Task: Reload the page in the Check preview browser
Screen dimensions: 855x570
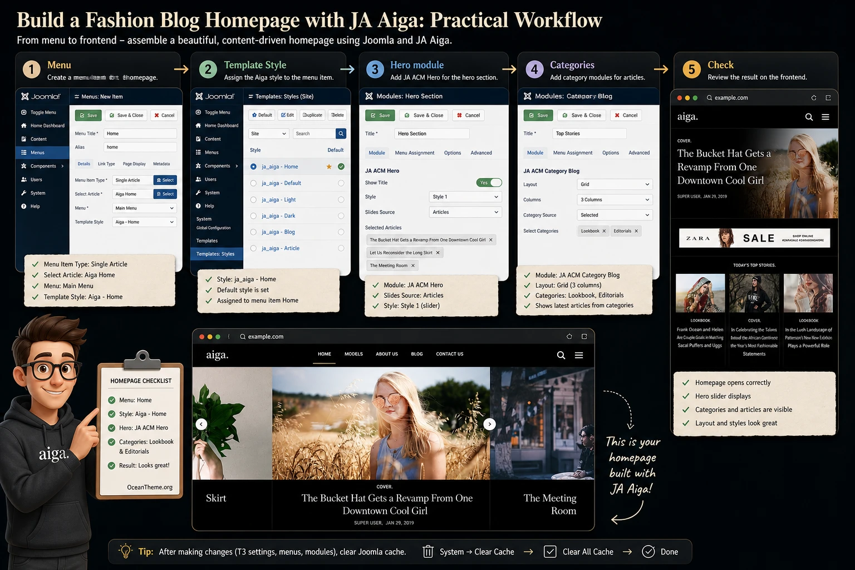Action: (x=814, y=97)
